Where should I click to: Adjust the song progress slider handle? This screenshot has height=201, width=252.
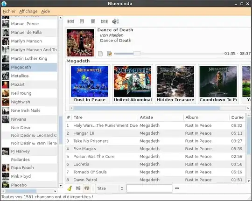tap(137, 53)
